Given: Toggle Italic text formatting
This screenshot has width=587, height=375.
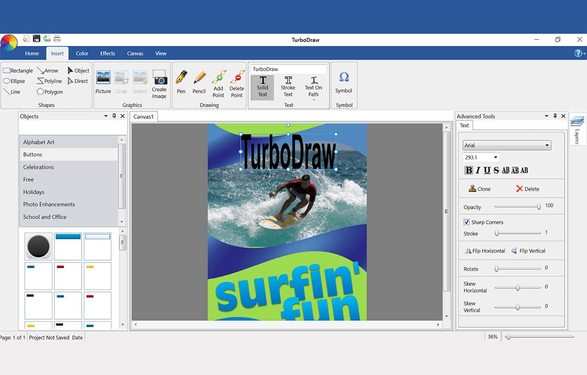Looking at the screenshot, I should click(478, 170).
